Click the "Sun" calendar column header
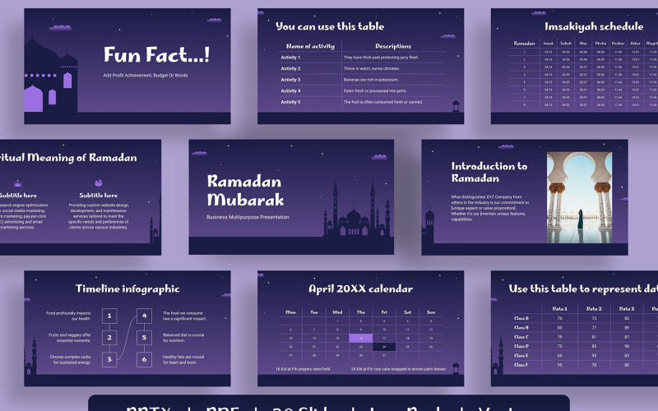The height and width of the screenshot is (411, 658). coord(430,312)
